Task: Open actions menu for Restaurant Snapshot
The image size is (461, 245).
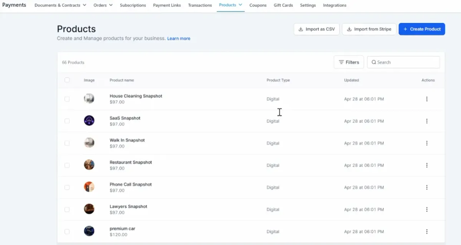Action: [427, 165]
